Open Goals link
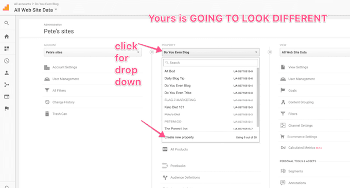Image resolution: width=350 pixels, height=188 pixels. point(292,91)
